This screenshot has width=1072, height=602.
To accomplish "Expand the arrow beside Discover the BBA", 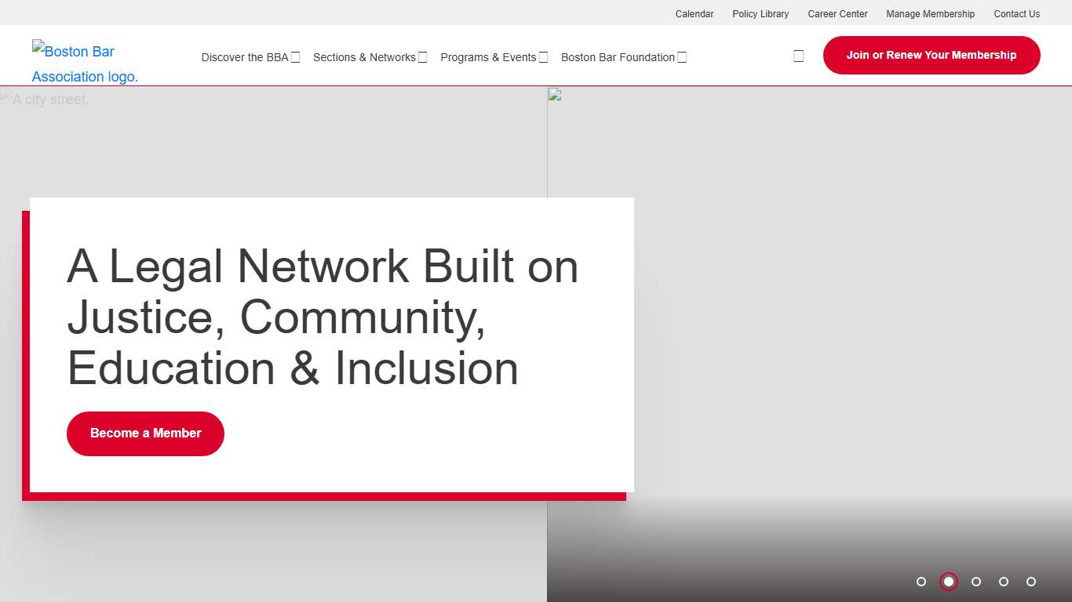I will click(295, 57).
